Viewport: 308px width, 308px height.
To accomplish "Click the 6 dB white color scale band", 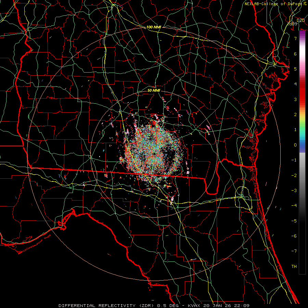I will point(302,54).
